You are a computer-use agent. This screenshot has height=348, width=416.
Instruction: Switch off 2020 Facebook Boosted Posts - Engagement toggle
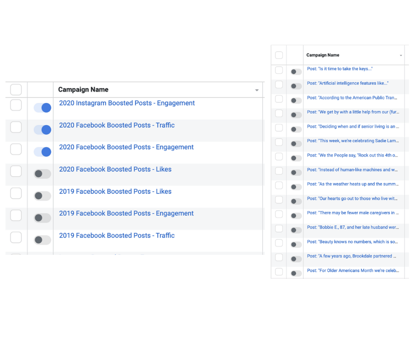pyautogui.click(x=42, y=152)
